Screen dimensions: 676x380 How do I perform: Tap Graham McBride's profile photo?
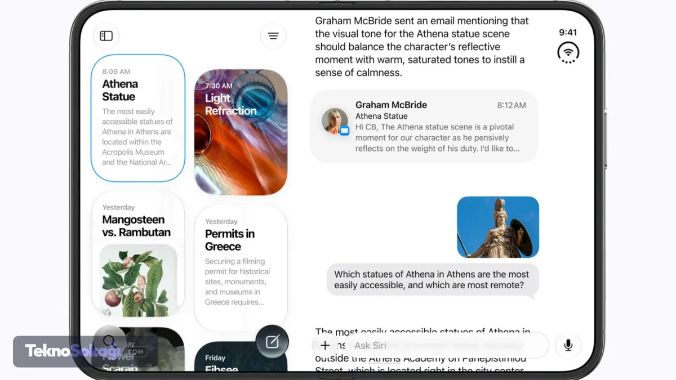pos(335,121)
